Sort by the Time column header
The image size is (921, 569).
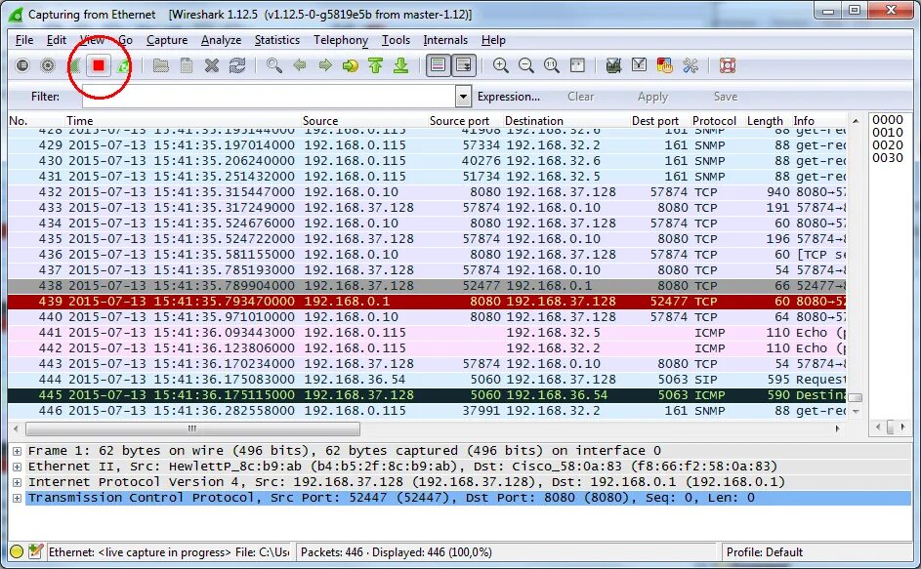point(183,121)
